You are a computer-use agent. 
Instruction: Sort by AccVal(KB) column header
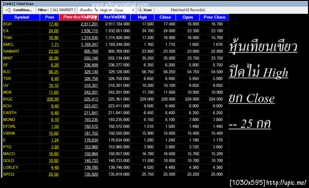coord(114,17)
